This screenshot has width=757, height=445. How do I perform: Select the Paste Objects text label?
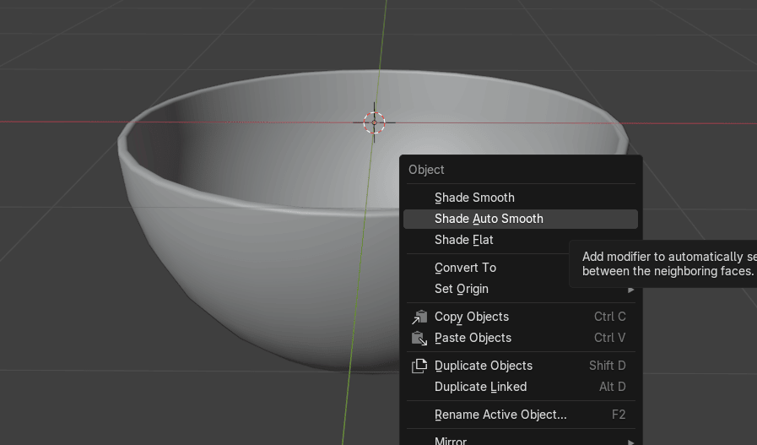click(473, 338)
